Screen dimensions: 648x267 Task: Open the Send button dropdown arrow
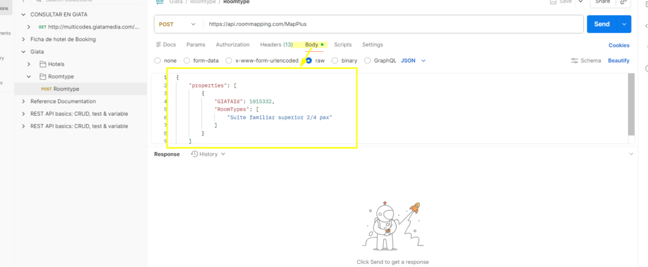pyautogui.click(x=625, y=24)
